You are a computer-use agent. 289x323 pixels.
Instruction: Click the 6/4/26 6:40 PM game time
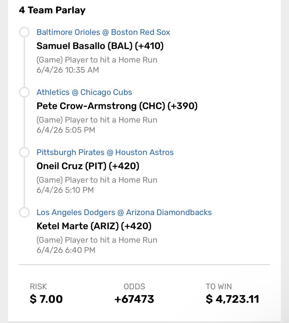click(66, 250)
